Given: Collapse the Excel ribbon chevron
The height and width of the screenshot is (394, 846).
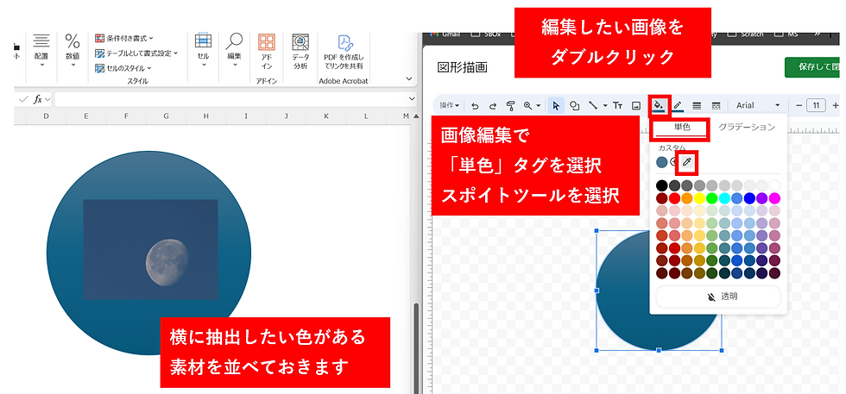Looking at the screenshot, I should pyautogui.click(x=408, y=78).
